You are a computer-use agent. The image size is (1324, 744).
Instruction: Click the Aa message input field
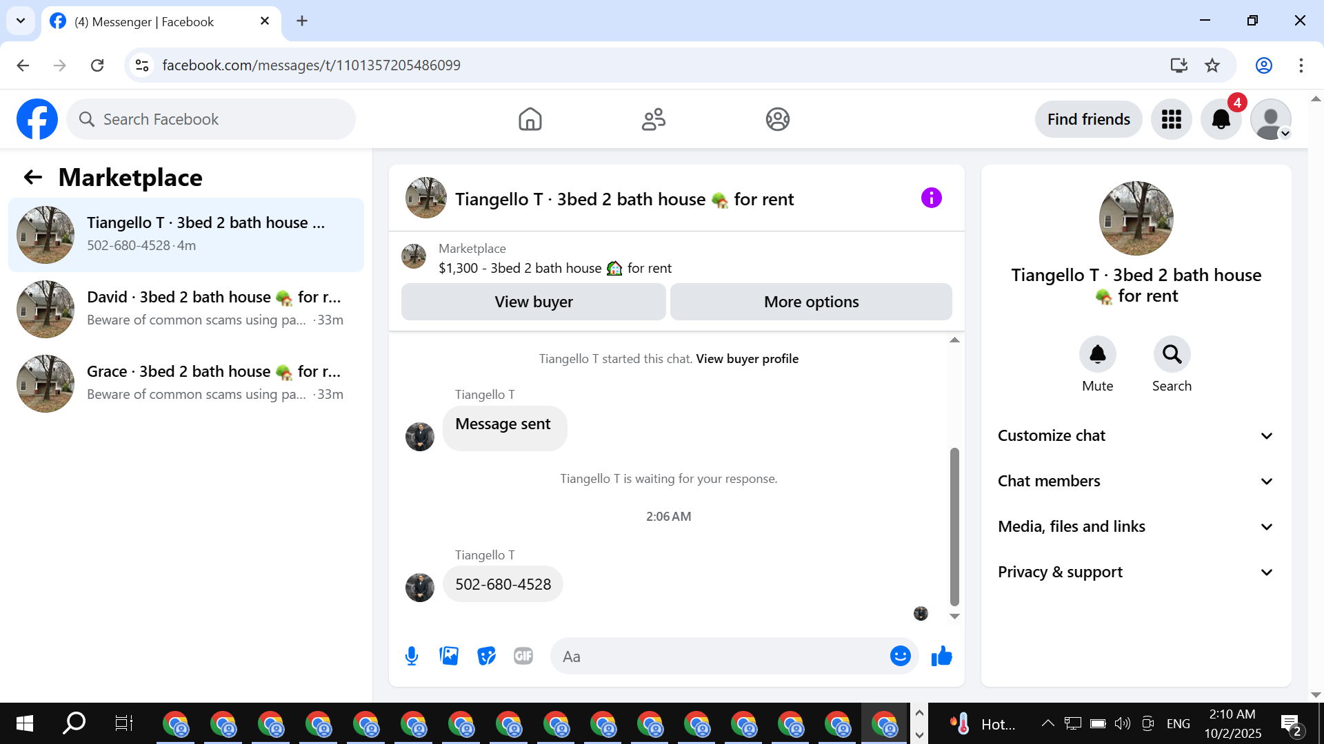click(x=717, y=657)
